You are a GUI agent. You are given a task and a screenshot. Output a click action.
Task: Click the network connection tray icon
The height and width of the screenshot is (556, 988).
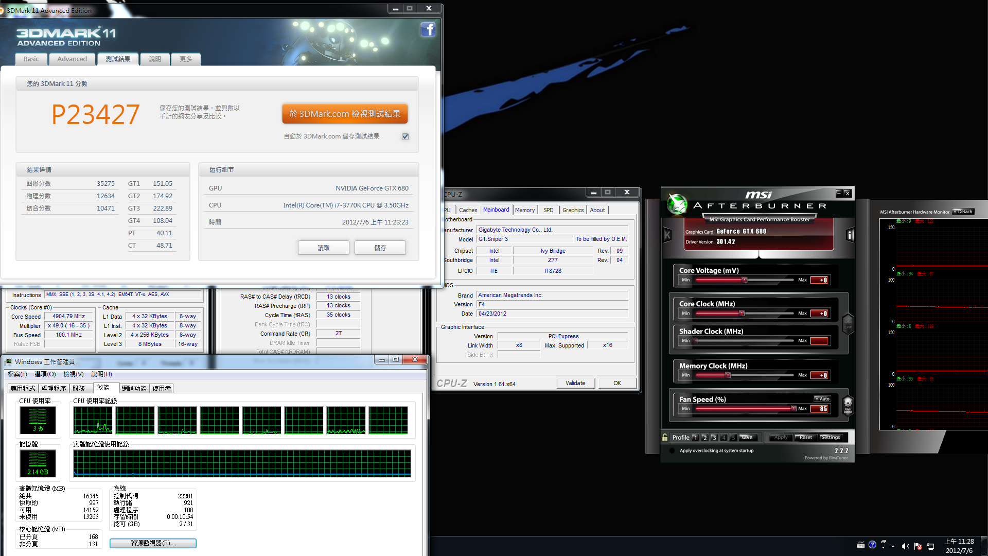[x=930, y=546]
